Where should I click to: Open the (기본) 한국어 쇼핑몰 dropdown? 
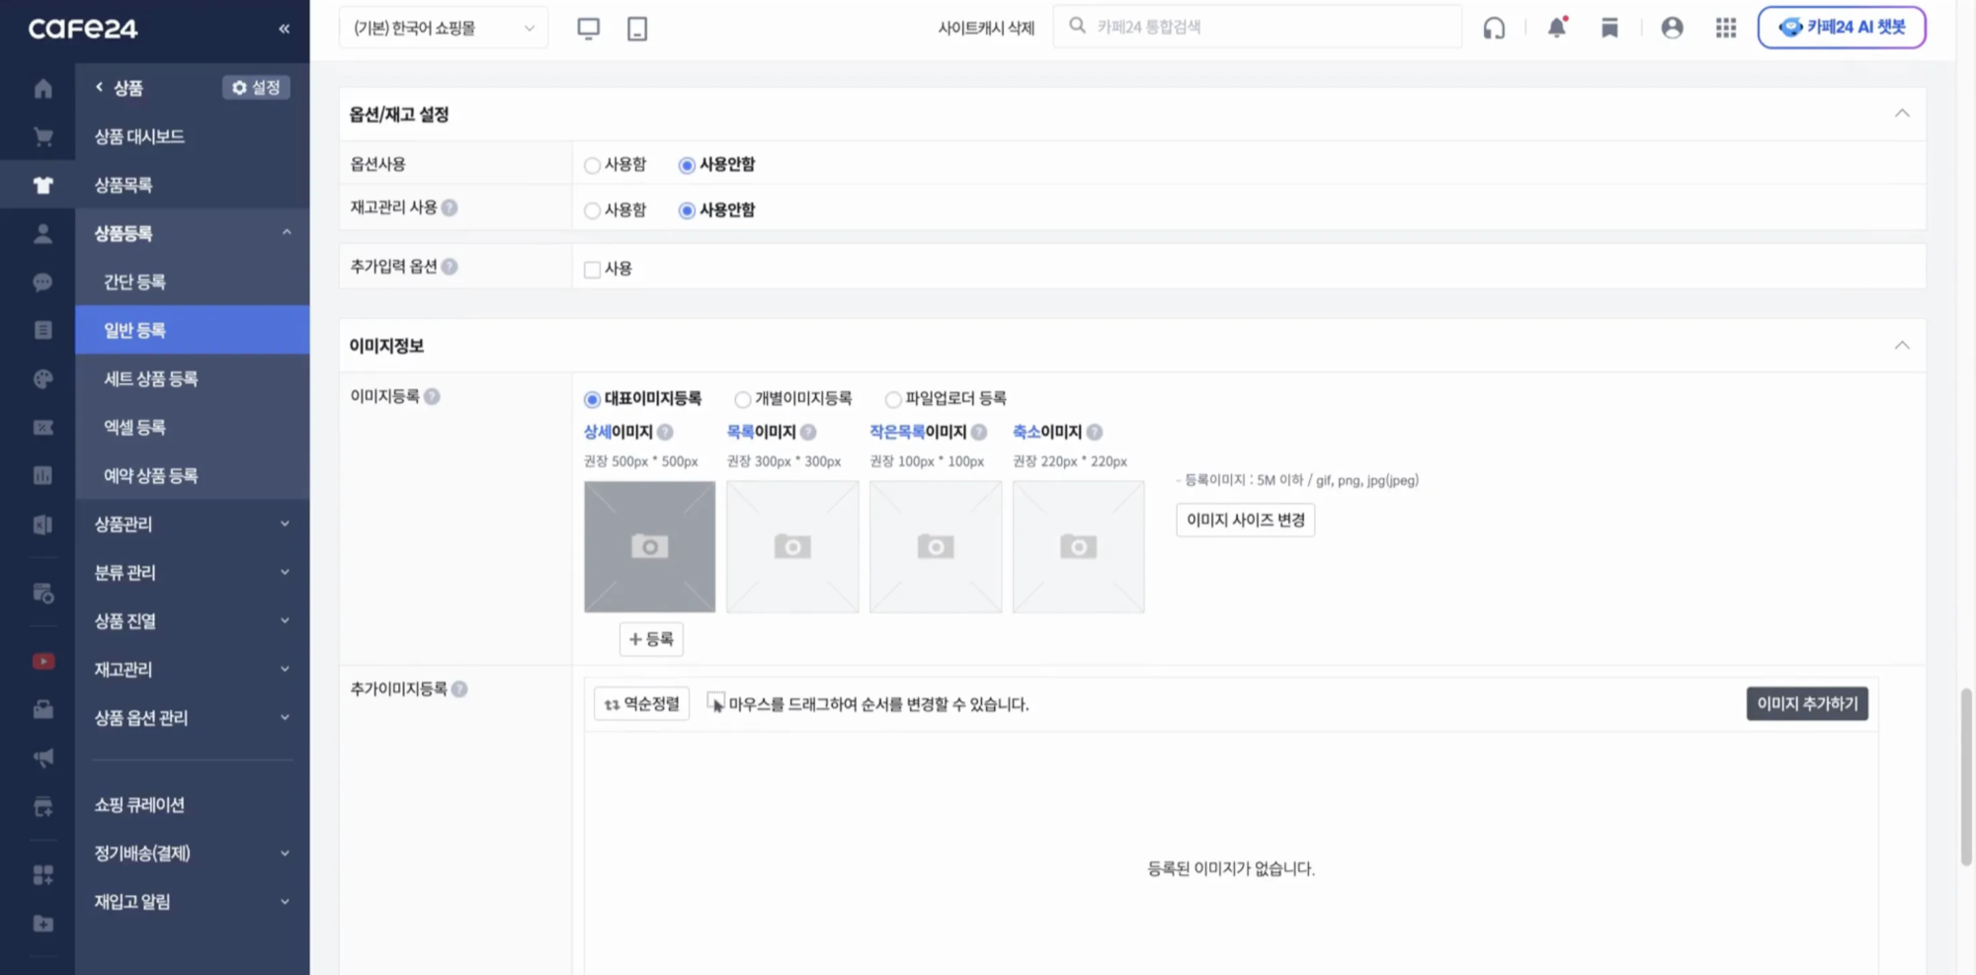[442, 27]
